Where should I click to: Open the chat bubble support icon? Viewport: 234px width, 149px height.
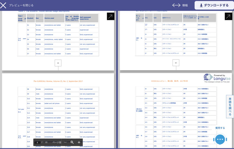click(220, 139)
